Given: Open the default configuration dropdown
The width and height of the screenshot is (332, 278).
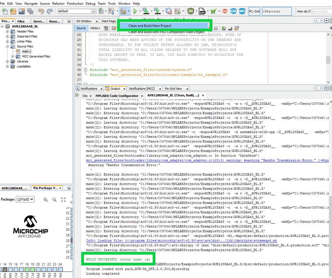Looking at the screenshot, I should tap(74, 11).
